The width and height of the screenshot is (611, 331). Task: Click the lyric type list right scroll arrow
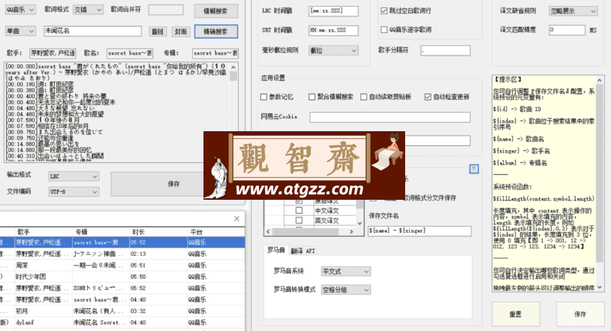coord(351,231)
